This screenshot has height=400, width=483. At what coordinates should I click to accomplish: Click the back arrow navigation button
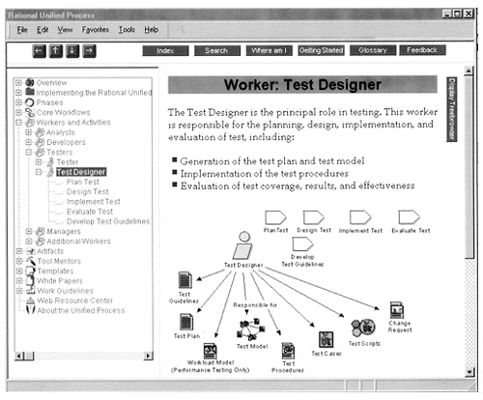click(x=39, y=51)
